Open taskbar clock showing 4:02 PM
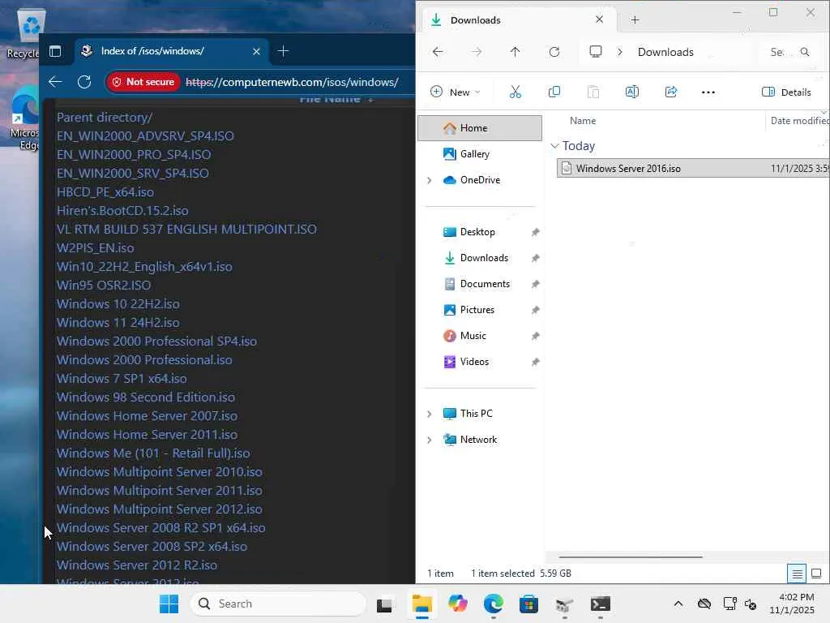This screenshot has width=830, height=623. coord(793,604)
